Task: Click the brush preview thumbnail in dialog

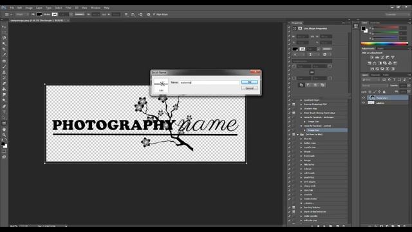Action: (x=161, y=86)
